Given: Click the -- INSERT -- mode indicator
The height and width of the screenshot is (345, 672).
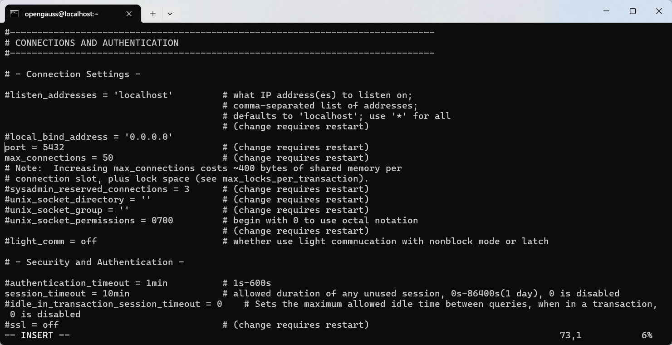Looking at the screenshot, I should click(37, 335).
